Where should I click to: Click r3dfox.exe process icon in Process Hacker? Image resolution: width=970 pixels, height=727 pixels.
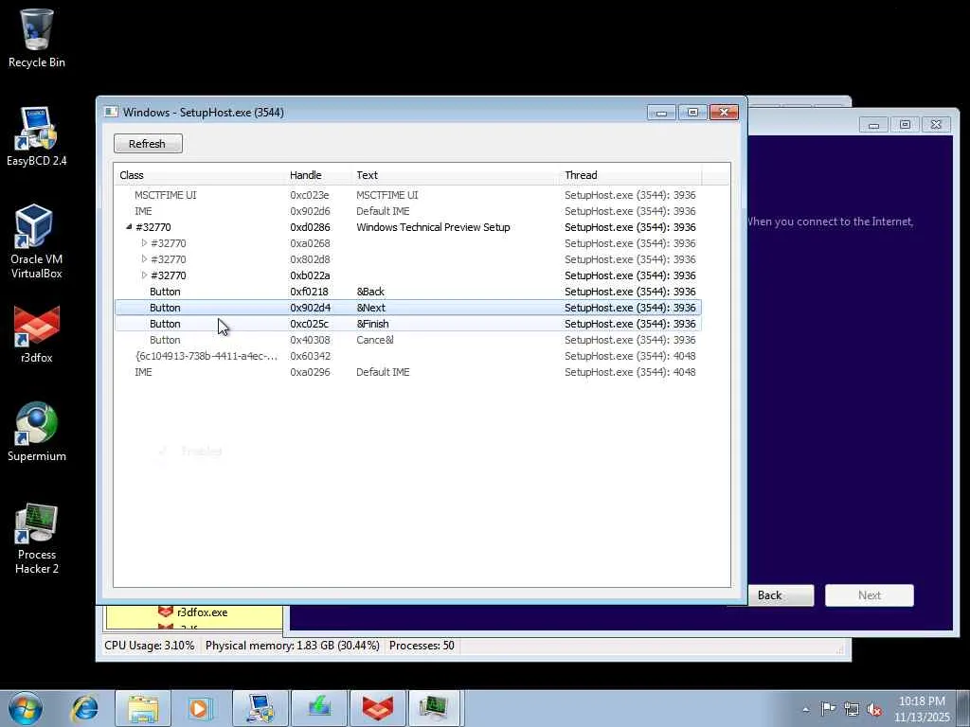165,612
